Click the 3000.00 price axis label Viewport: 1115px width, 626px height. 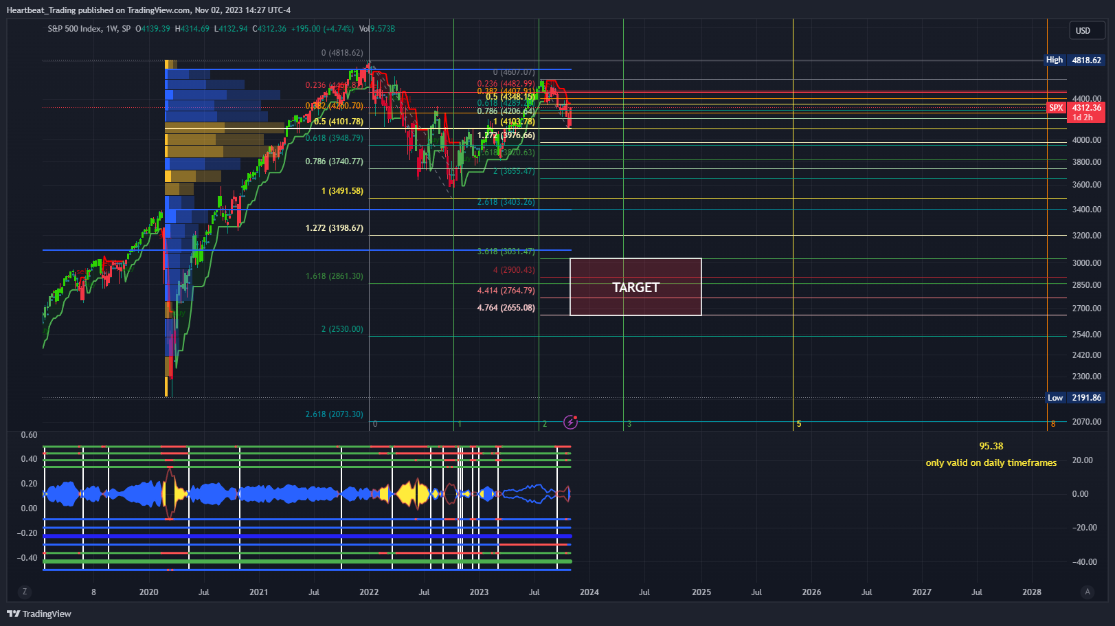1087,263
